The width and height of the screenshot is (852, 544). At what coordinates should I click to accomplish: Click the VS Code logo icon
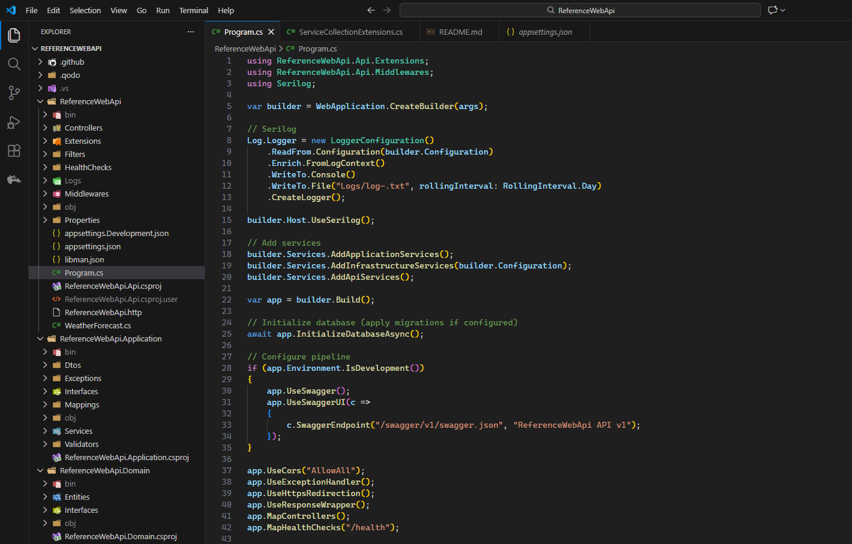11,10
